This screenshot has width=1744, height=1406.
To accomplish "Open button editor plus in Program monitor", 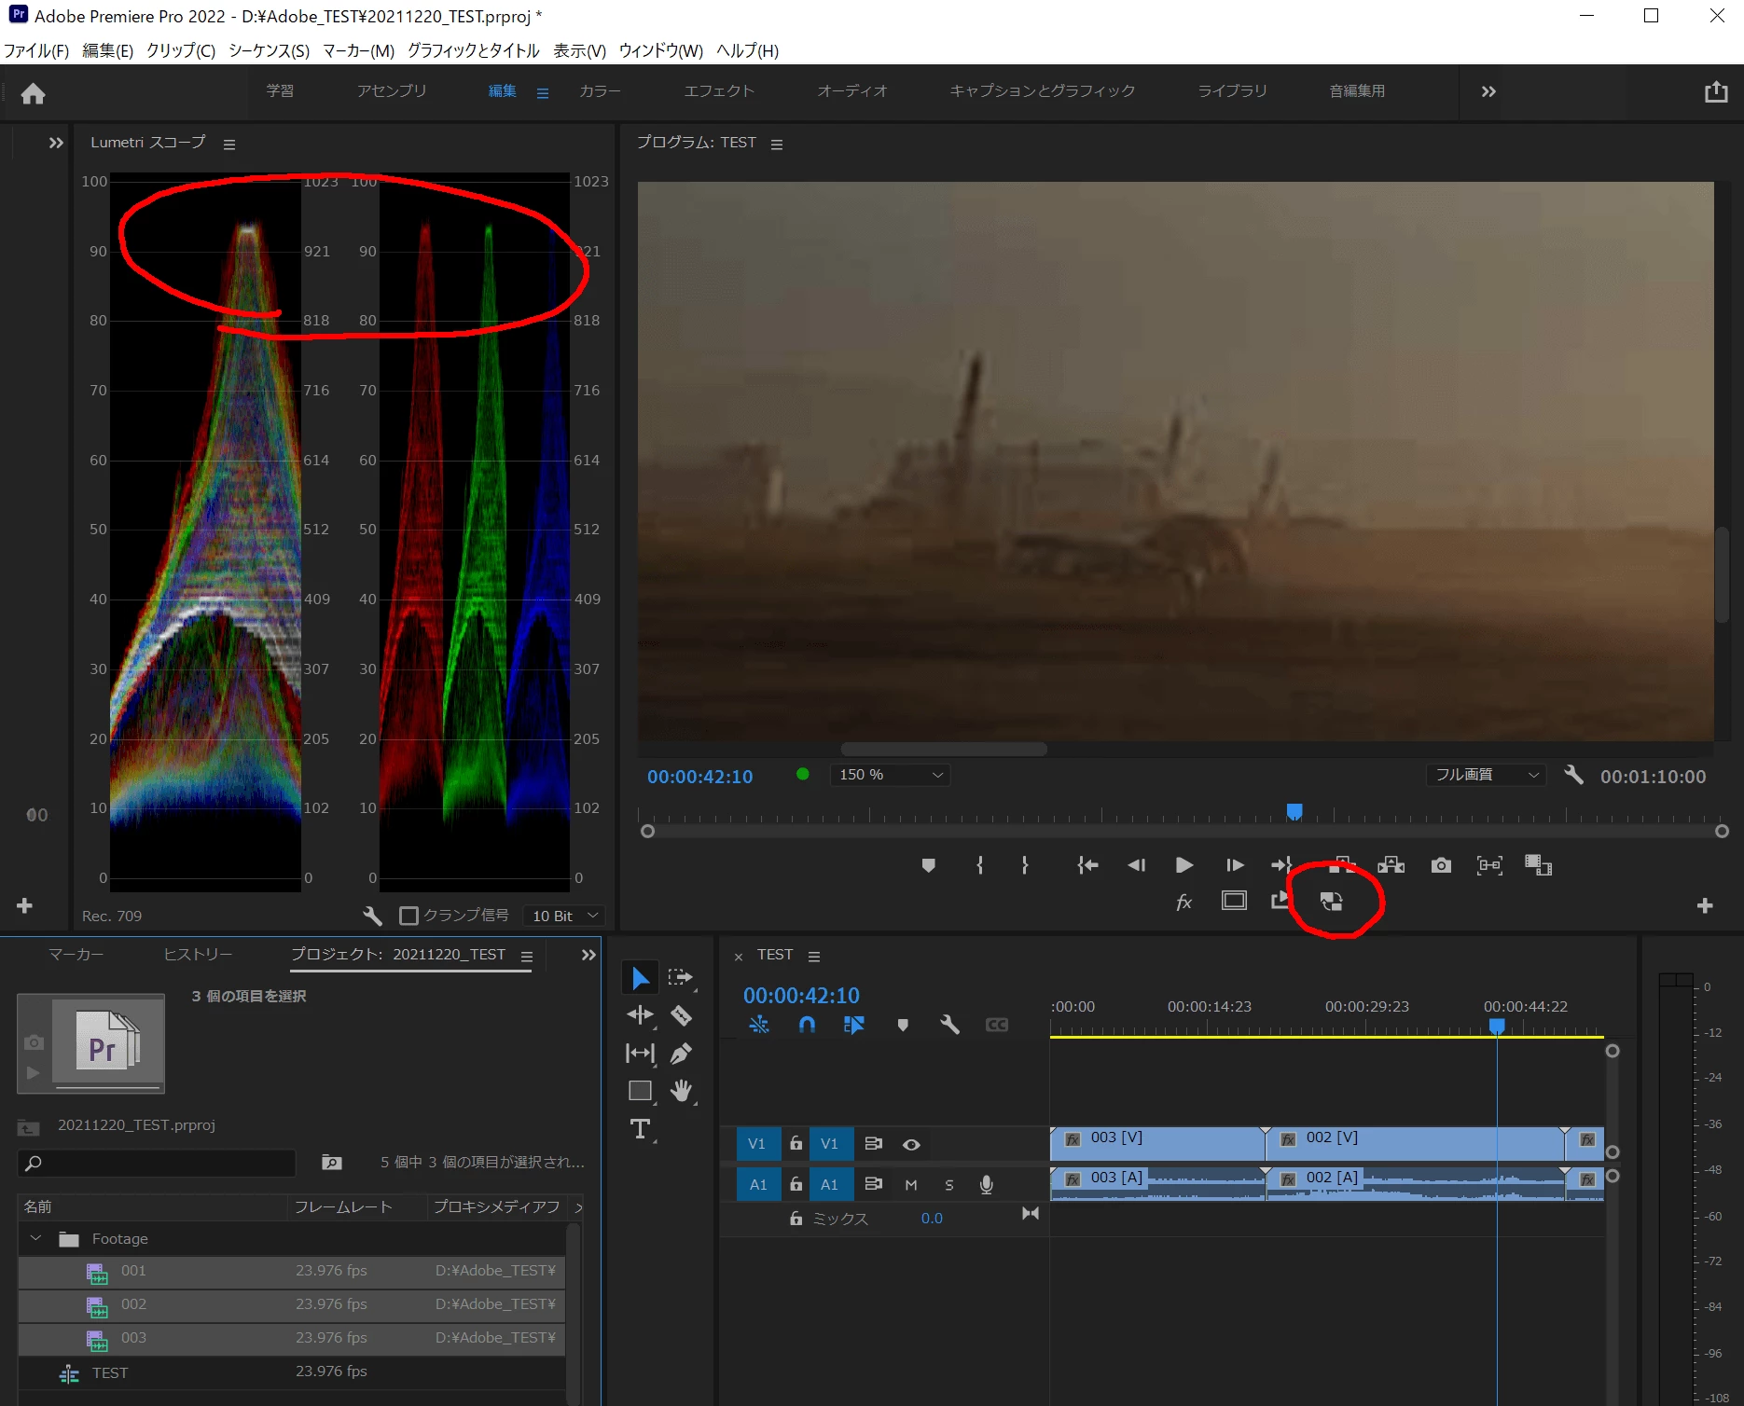I will click(1705, 905).
